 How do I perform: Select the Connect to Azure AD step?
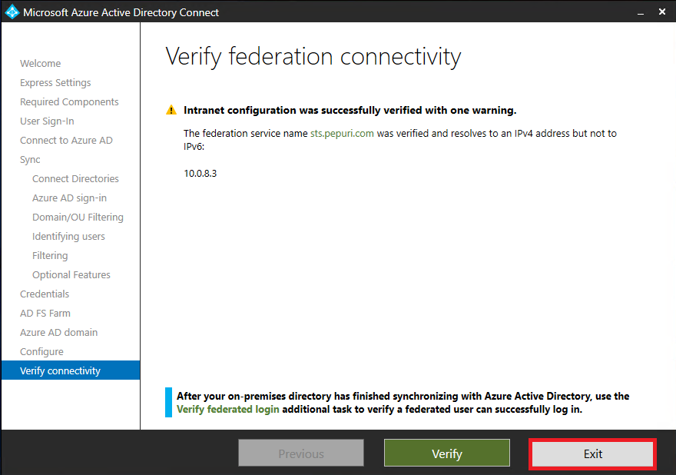click(x=66, y=140)
